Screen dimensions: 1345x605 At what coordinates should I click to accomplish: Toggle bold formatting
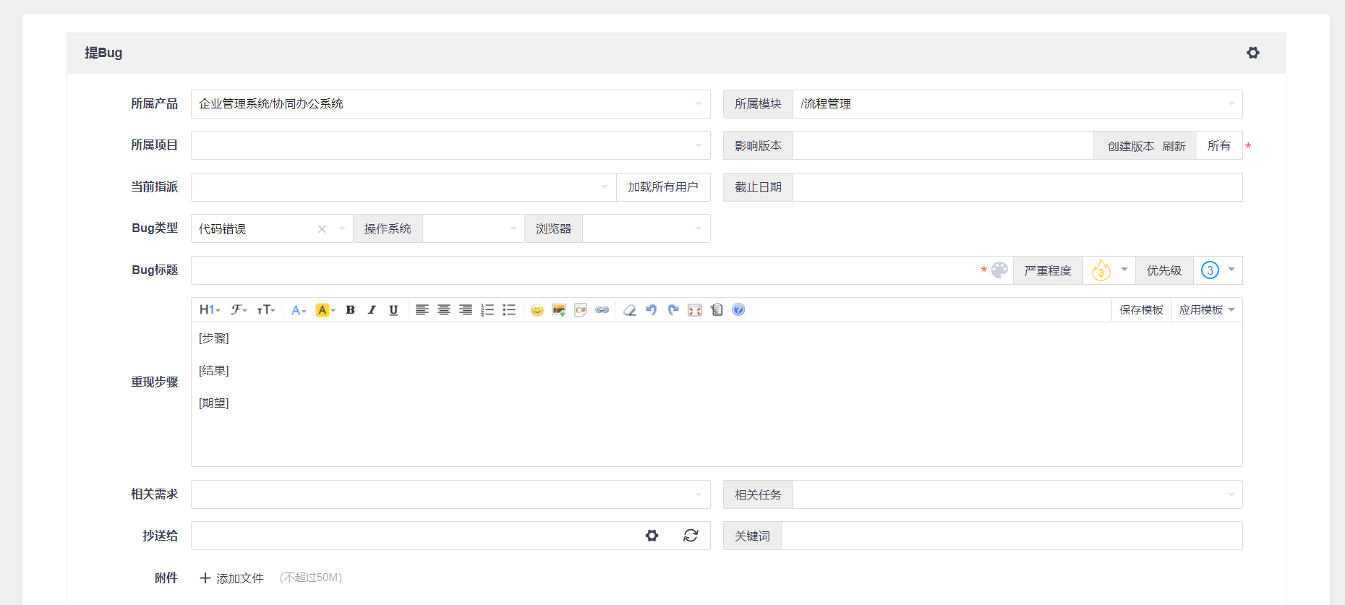point(350,309)
